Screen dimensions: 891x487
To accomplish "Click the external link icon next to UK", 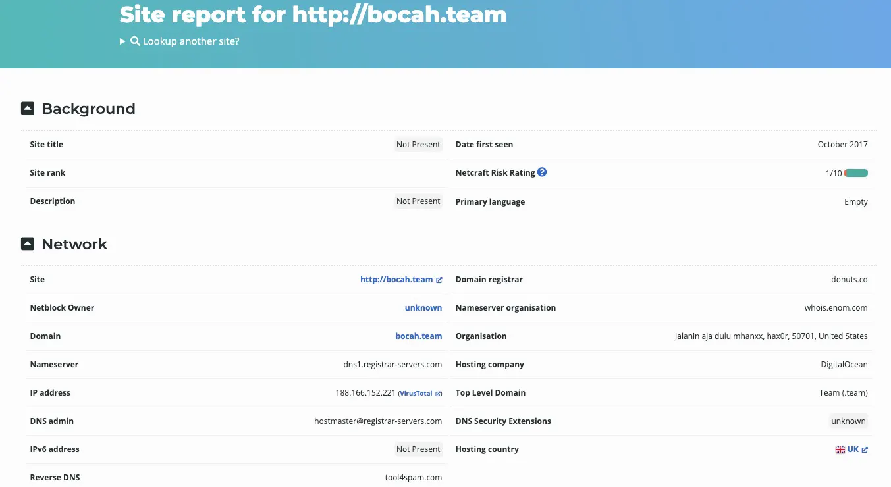I will pos(866,449).
